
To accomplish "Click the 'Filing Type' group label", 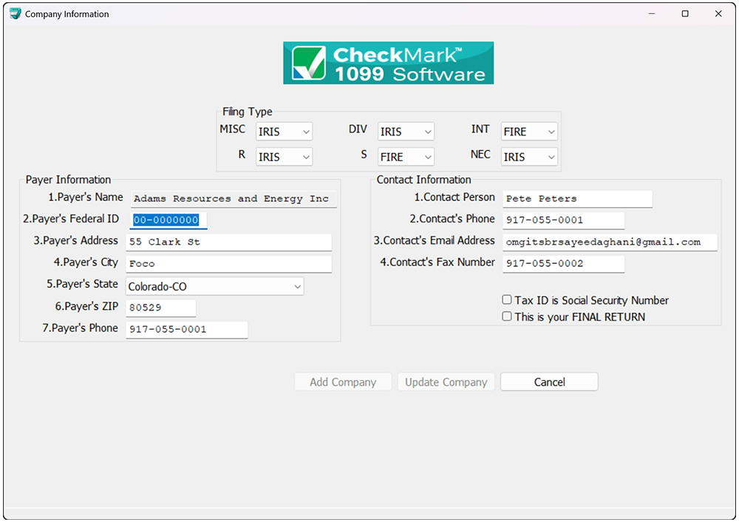I will 248,112.
